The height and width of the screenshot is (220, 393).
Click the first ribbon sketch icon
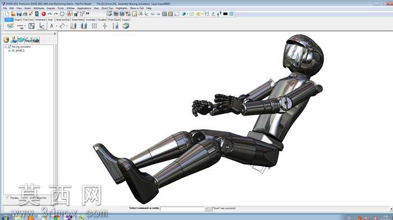[10, 26]
